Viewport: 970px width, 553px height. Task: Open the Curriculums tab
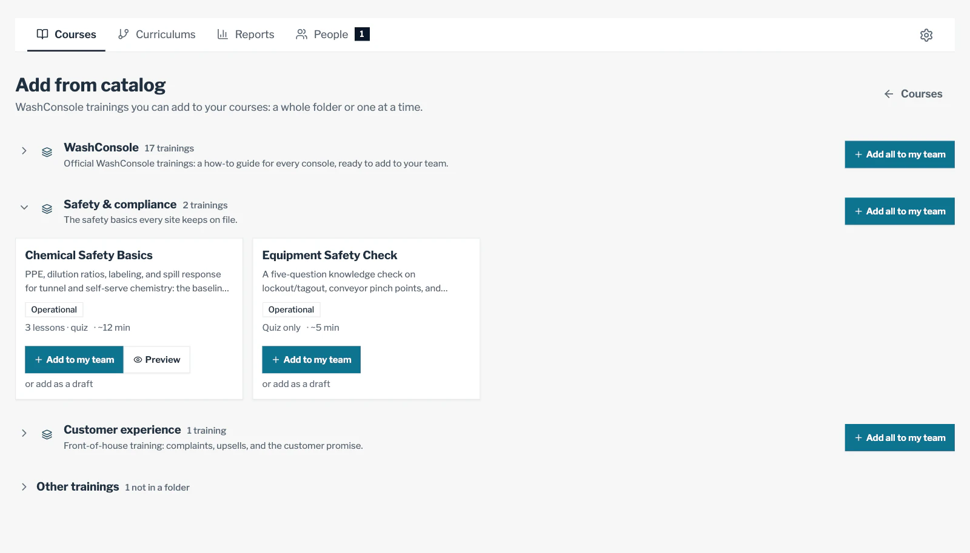[x=156, y=35]
